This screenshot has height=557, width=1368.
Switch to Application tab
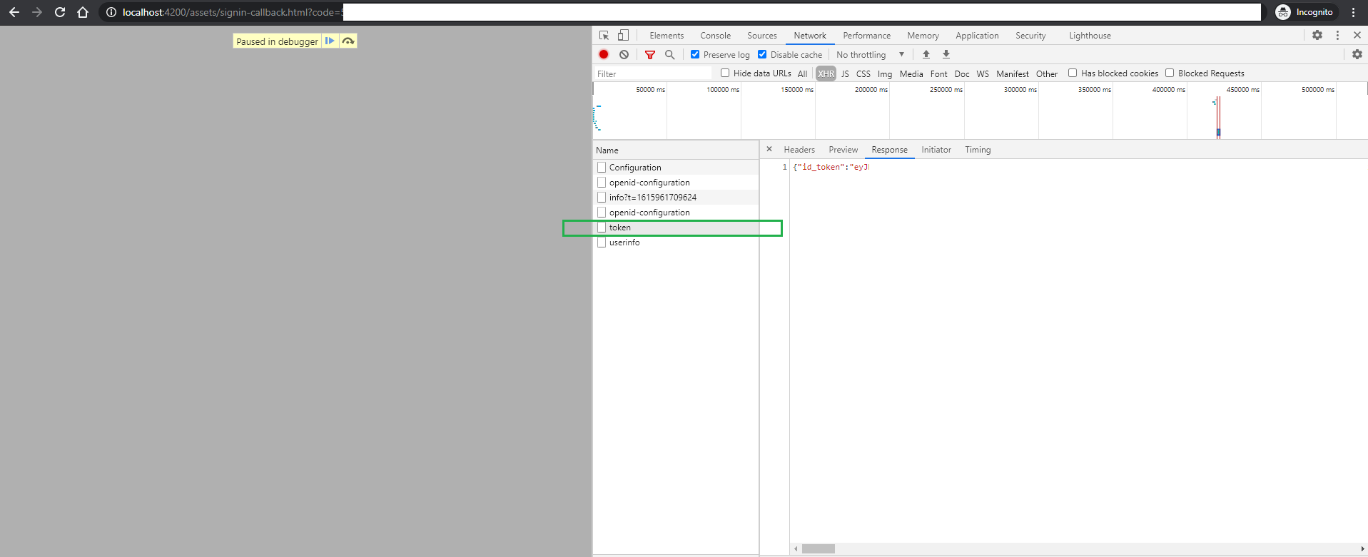pyautogui.click(x=977, y=36)
